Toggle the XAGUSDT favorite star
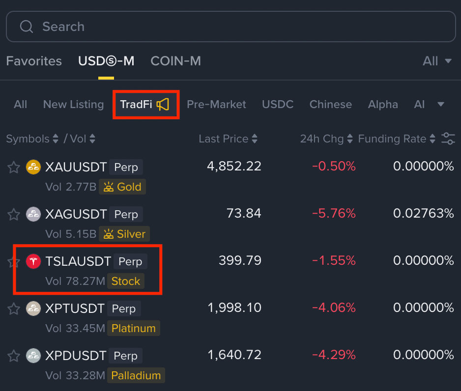Screen dimensions: 461x391 click(x=13, y=215)
